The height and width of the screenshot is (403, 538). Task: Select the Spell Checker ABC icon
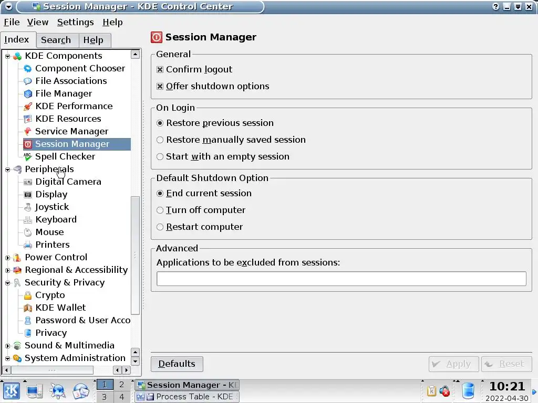pyautogui.click(x=28, y=156)
